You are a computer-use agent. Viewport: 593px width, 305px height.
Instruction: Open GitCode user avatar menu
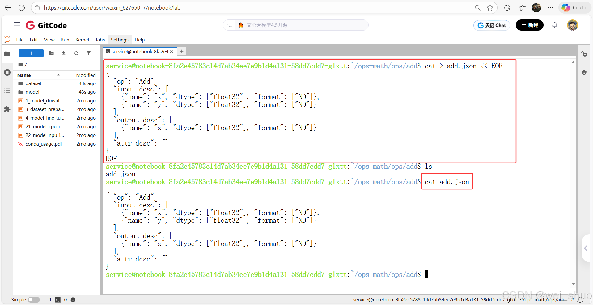pyautogui.click(x=573, y=25)
